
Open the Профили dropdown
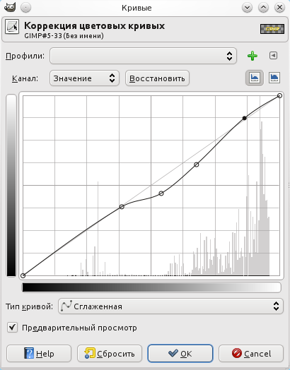(x=143, y=56)
